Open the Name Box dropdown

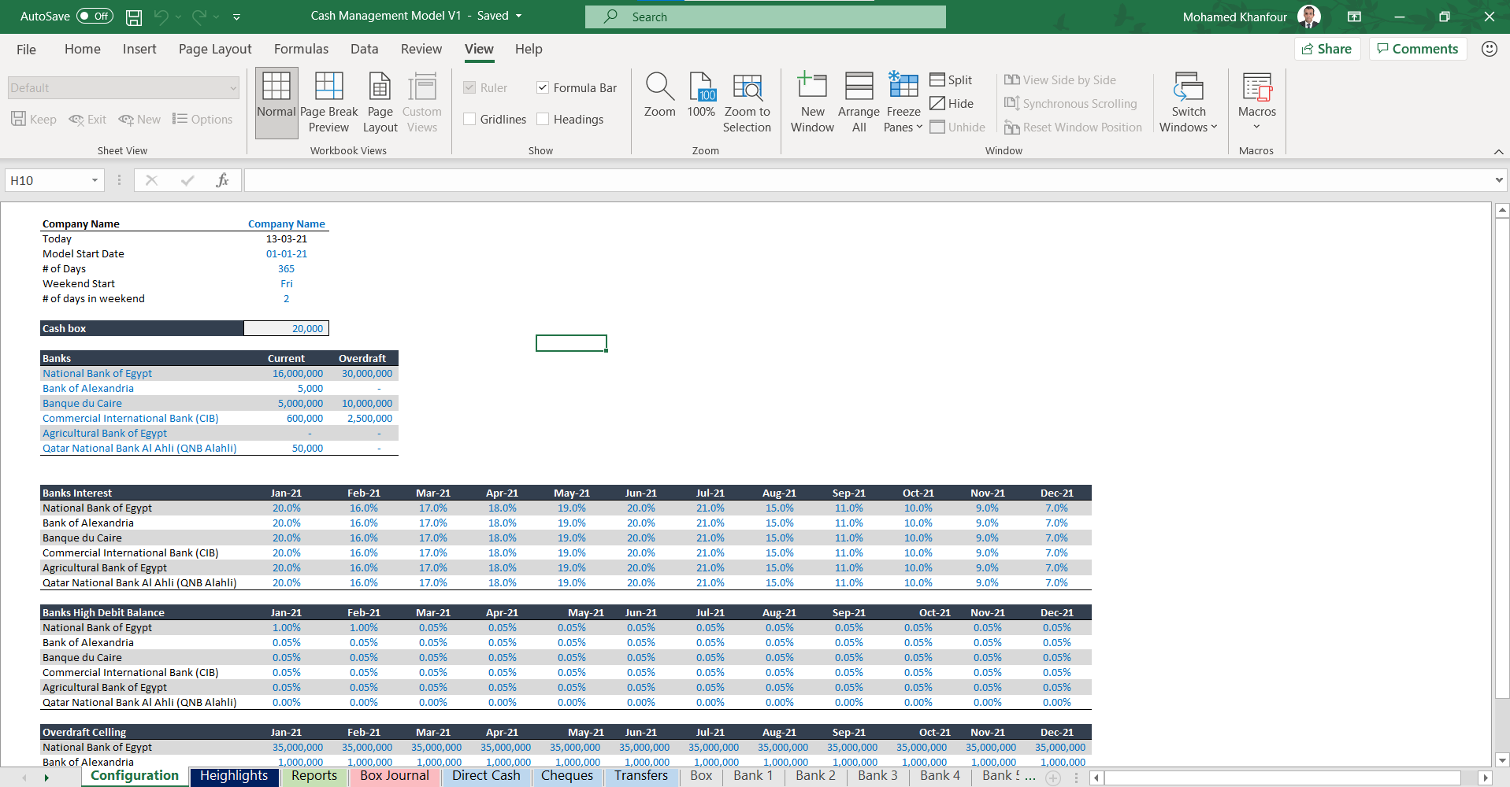point(95,180)
